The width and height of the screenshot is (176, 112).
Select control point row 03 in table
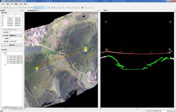12,22
